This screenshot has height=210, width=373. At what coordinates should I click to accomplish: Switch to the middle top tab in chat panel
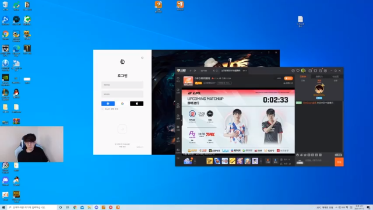(x=319, y=76)
